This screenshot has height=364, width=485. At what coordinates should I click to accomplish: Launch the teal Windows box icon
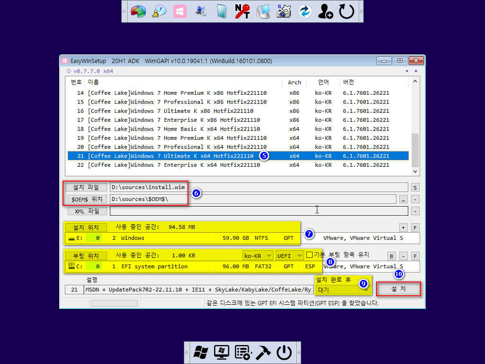click(x=222, y=12)
